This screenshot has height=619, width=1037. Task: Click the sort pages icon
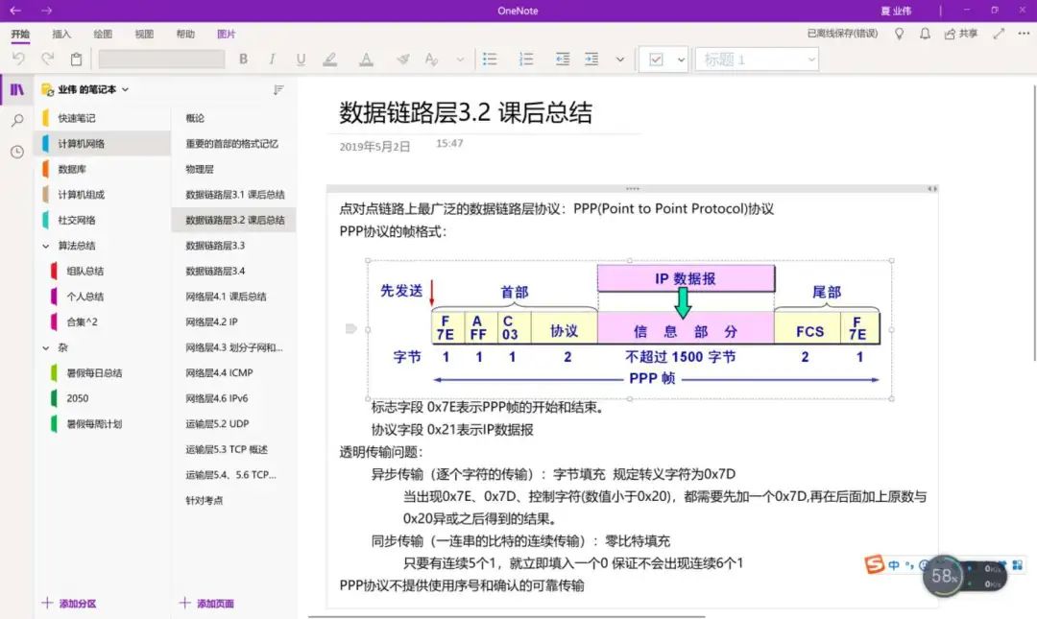(278, 90)
